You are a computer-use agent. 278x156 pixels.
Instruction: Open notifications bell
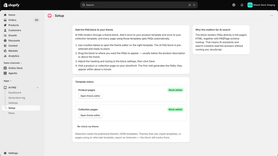tap(242, 5)
